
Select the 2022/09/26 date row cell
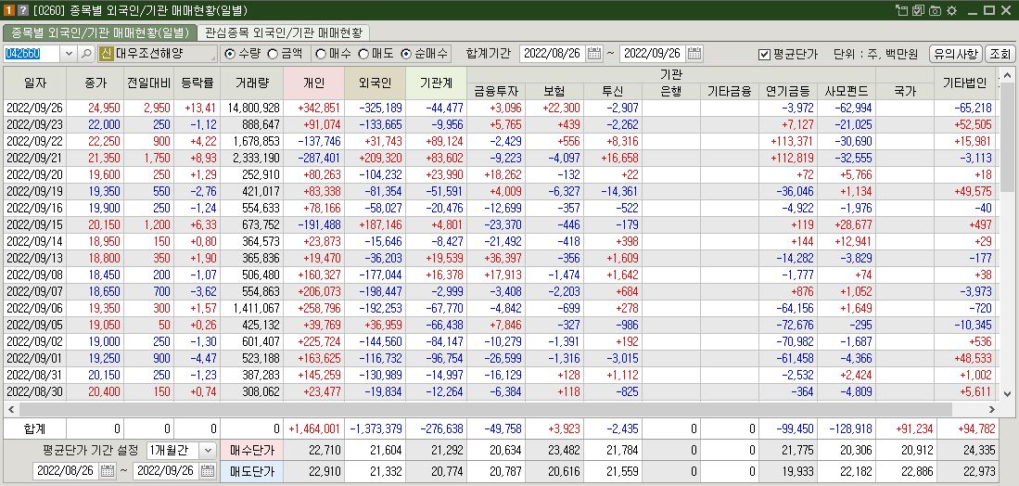(x=34, y=108)
